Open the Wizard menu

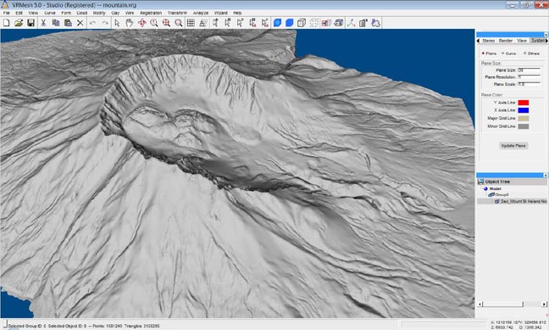click(221, 13)
